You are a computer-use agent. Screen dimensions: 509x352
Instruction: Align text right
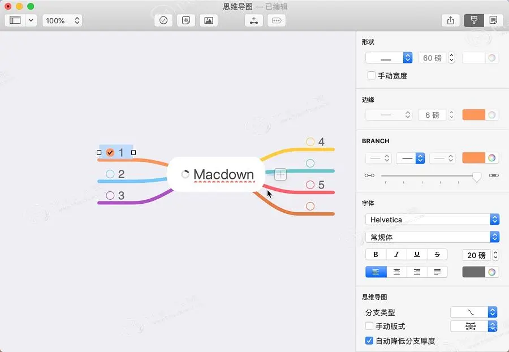click(x=417, y=272)
